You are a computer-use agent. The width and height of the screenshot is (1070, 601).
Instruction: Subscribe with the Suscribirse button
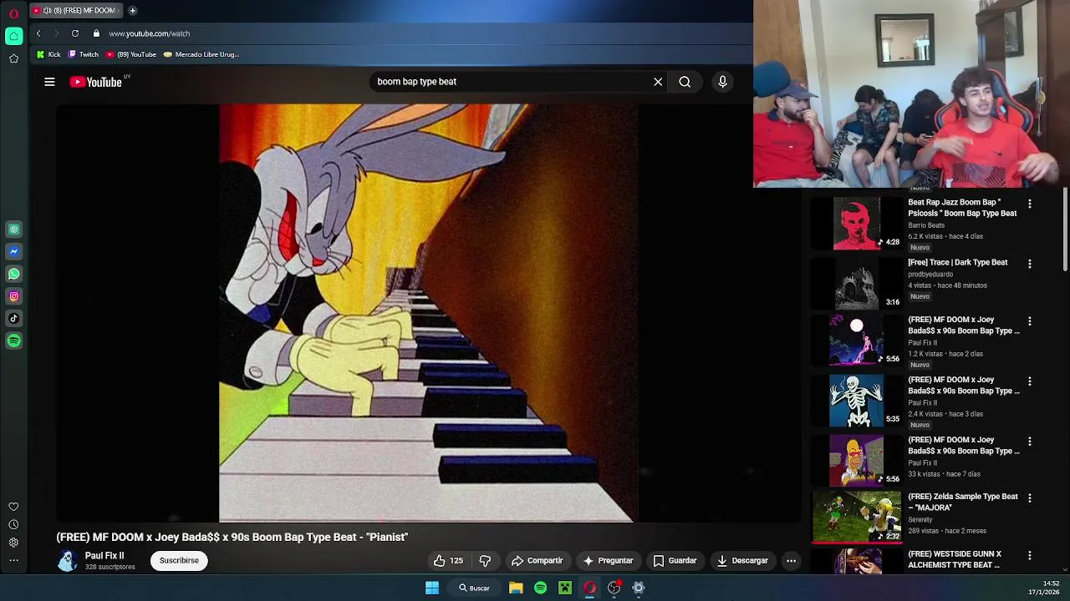[179, 561]
